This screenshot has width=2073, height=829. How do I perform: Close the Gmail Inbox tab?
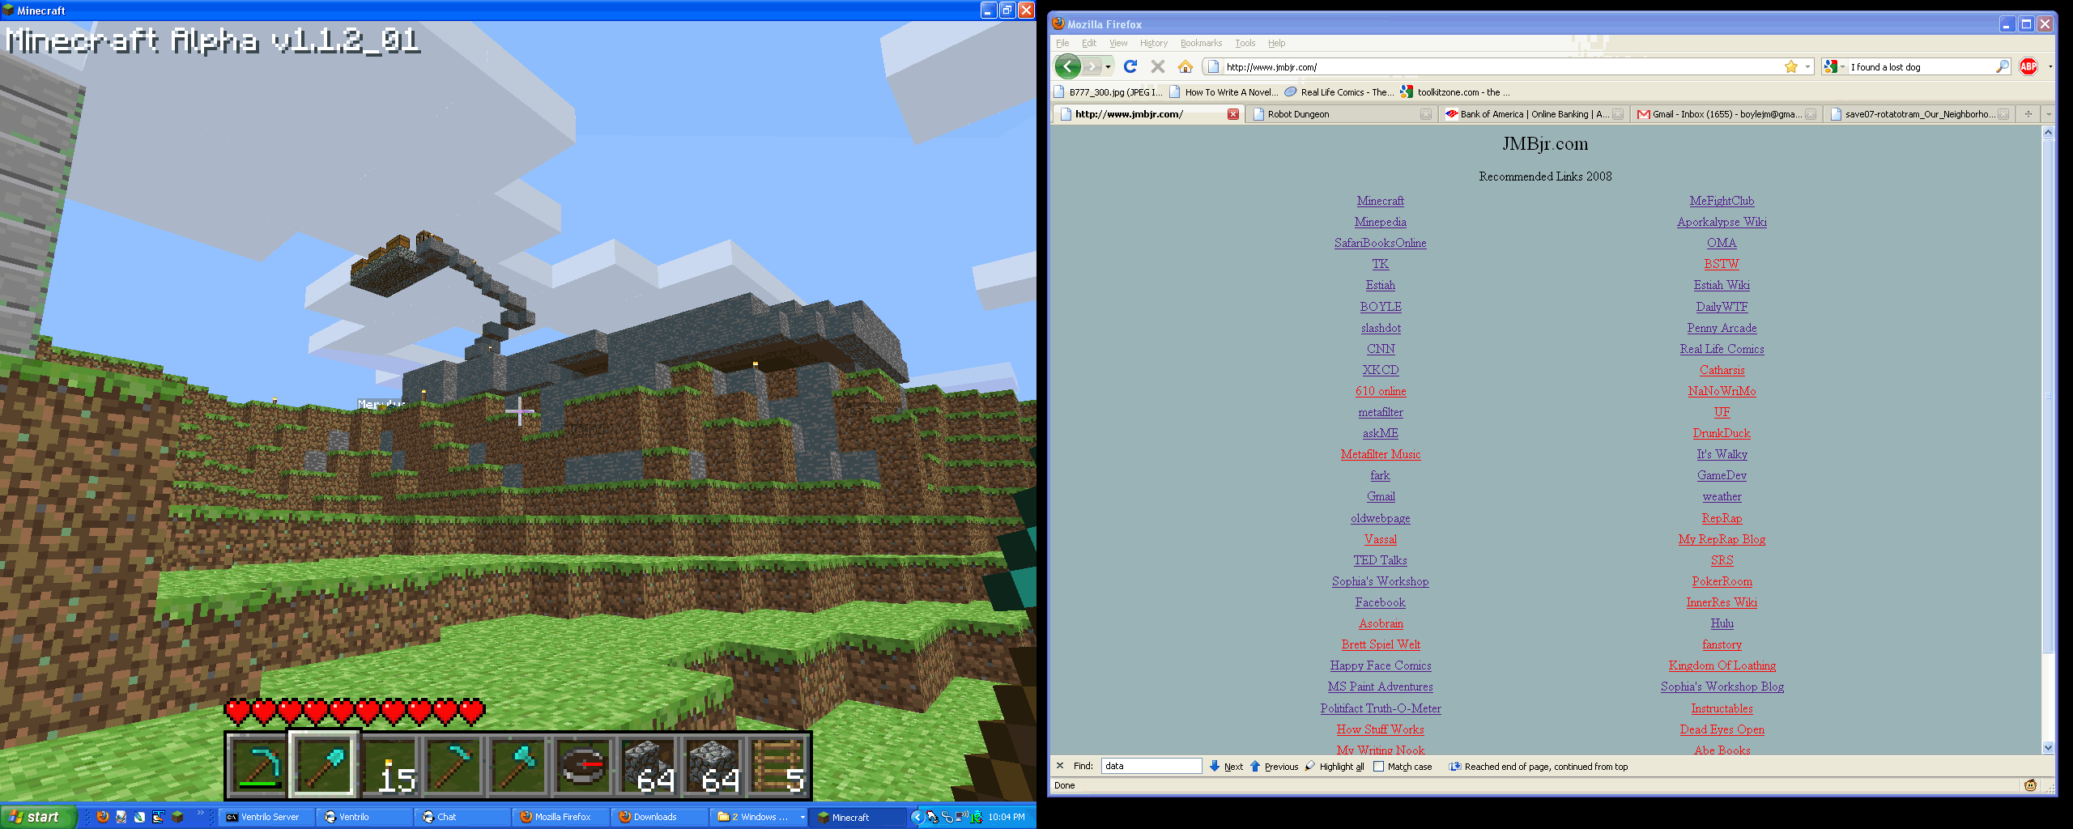pos(1811,114)
